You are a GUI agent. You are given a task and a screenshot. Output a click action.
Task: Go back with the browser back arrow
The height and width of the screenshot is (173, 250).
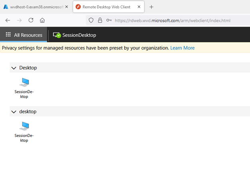point(8,20)
